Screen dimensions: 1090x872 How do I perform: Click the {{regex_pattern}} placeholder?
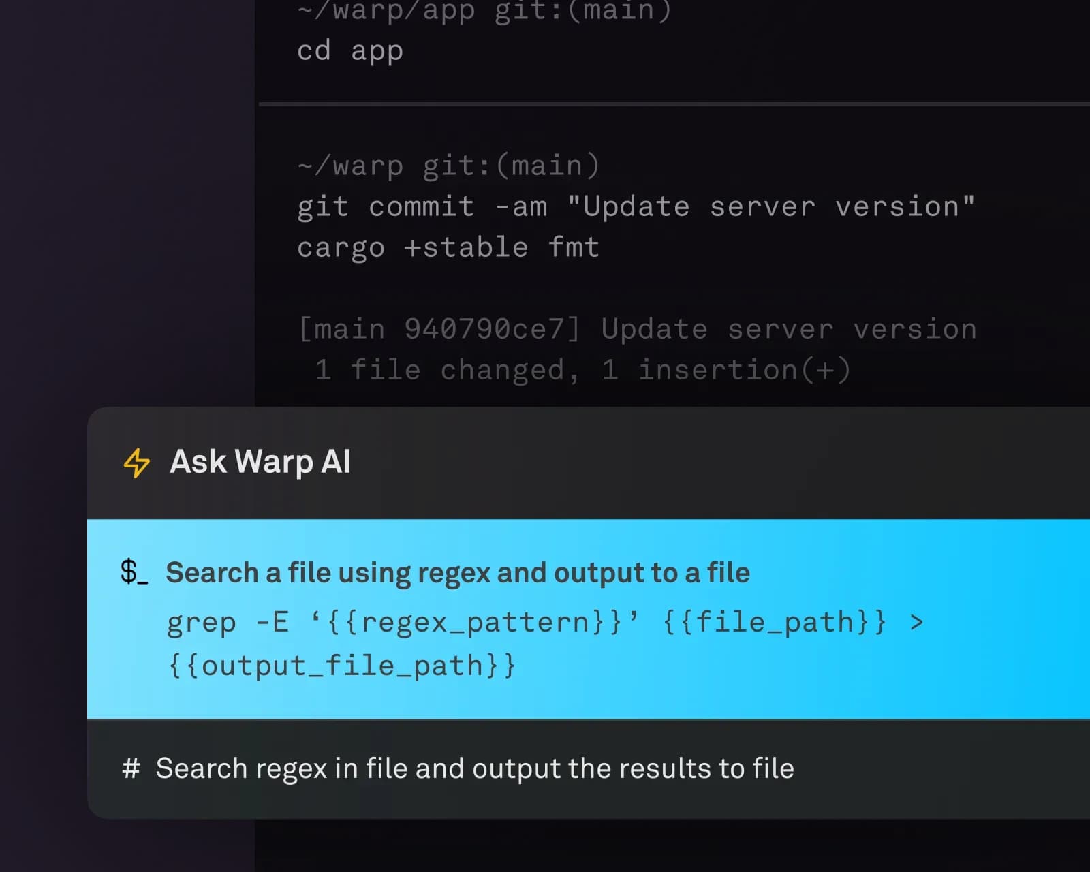(470, 621)
